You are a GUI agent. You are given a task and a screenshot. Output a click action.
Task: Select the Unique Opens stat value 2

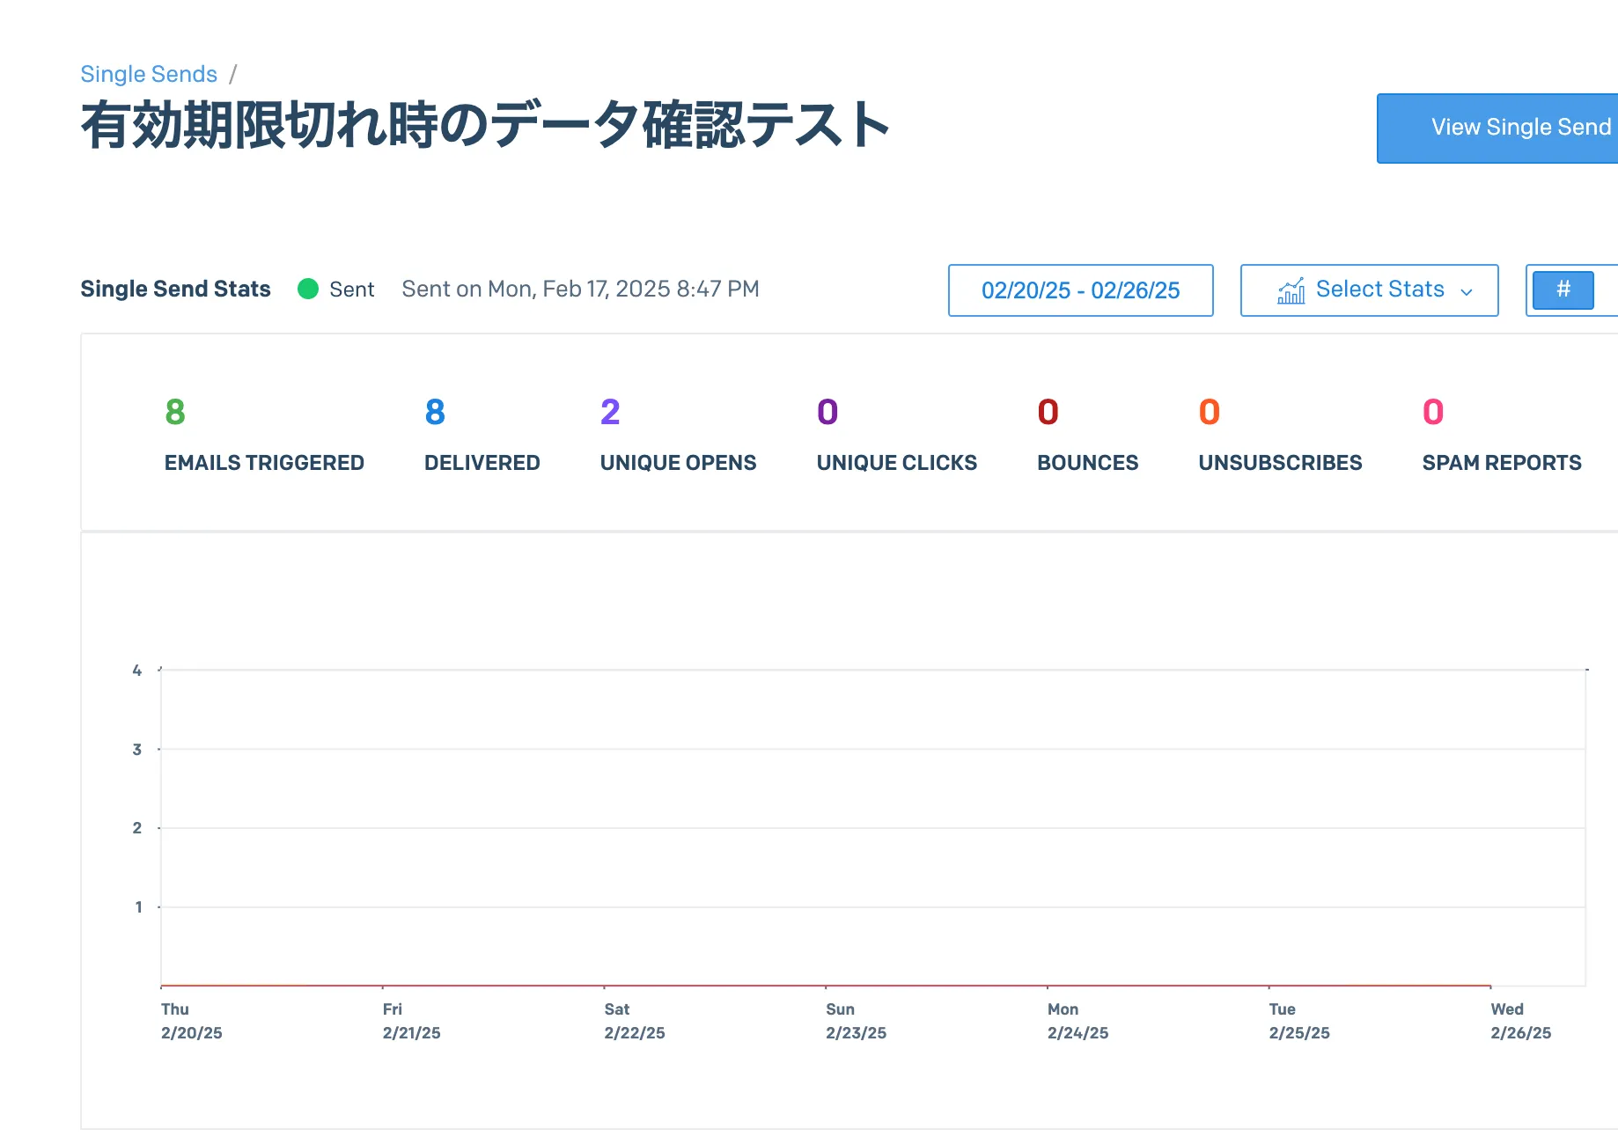[610, 412]
